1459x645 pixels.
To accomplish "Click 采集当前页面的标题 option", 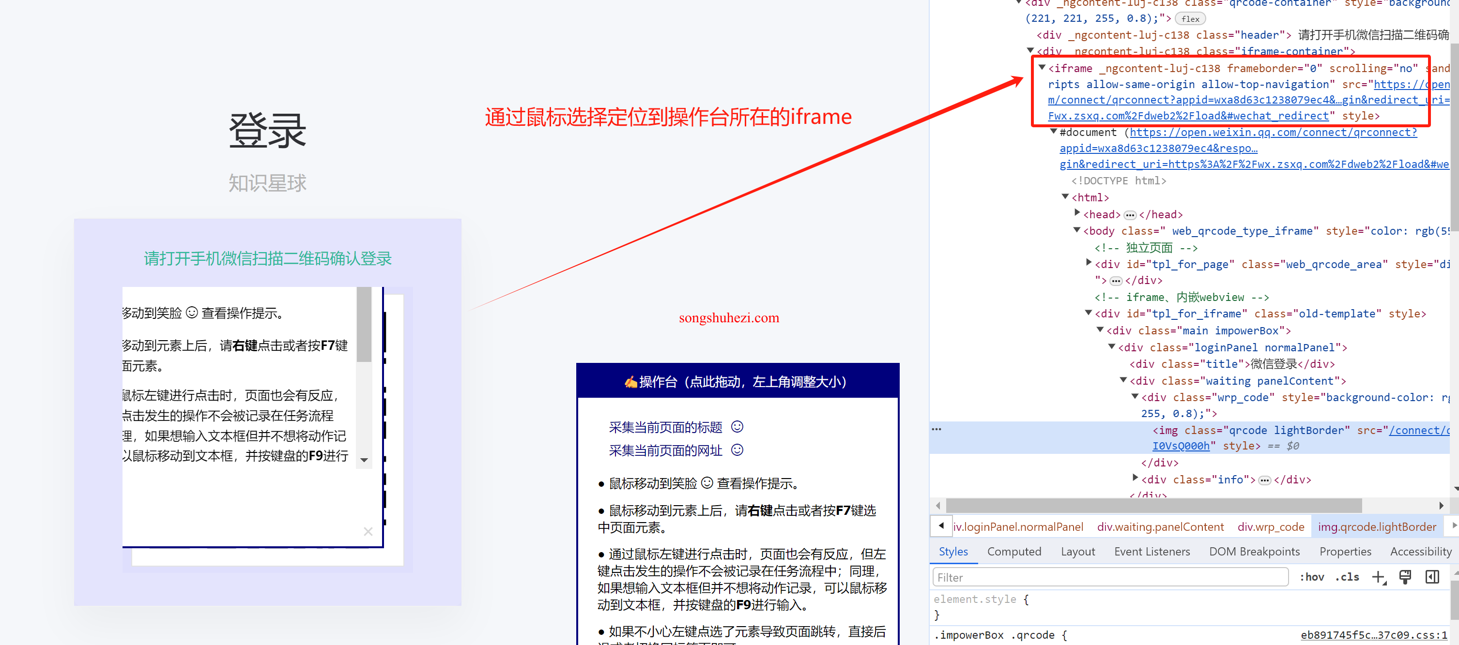I will pos(665,427).
